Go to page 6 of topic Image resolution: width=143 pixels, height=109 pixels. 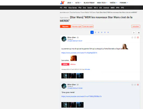(x=108, y=32)
